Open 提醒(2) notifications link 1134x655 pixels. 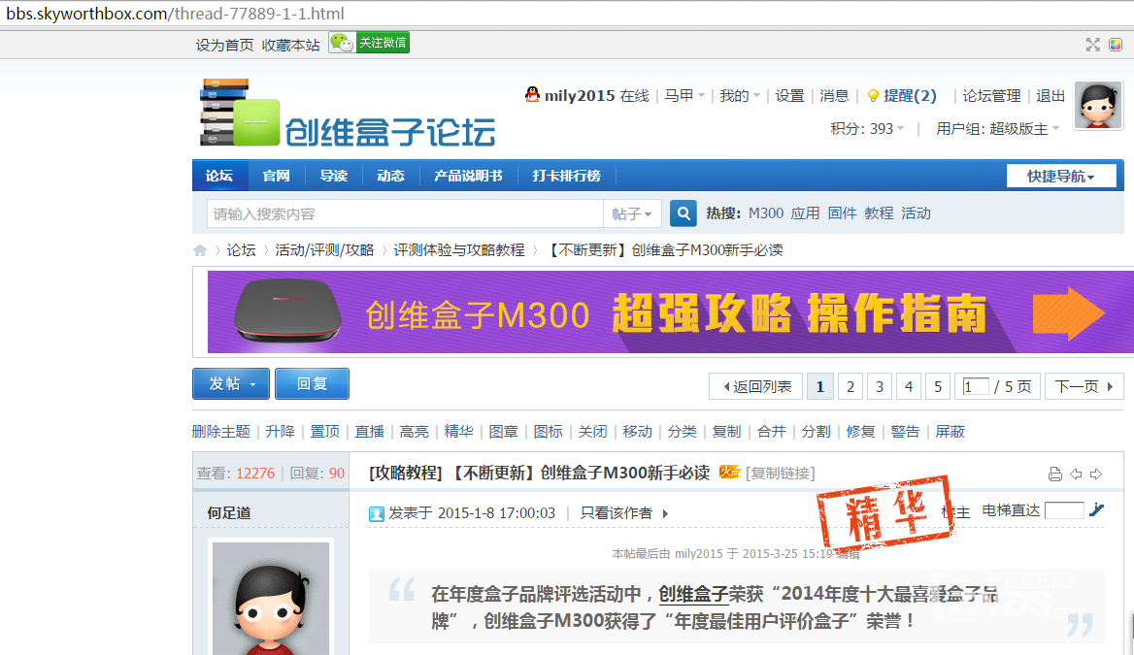pyautogui.click(x=910, y=95)
